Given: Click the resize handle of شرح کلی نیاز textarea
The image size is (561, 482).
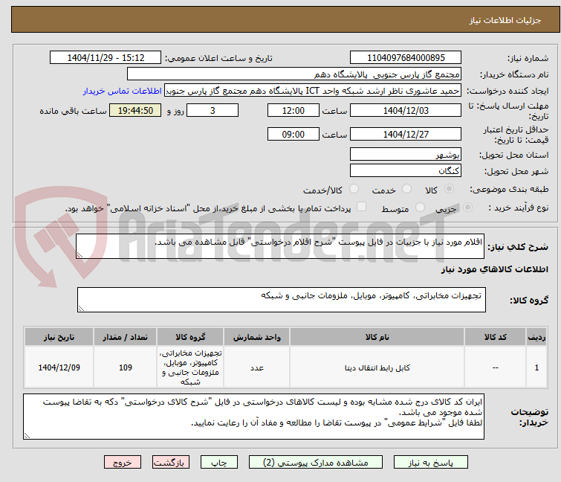Looking at the screenshot, I should 80,255.
